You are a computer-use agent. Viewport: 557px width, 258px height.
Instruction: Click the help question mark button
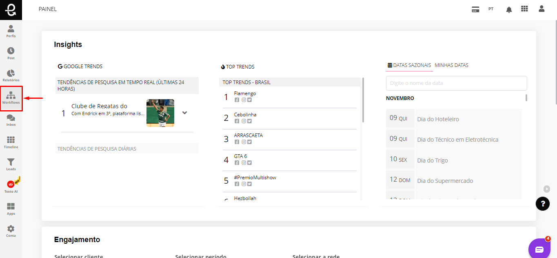coord(543,203)
